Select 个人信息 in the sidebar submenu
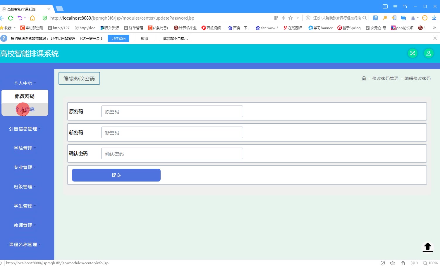The width and height of the screenshot is (440, 266). click(25, 109)
